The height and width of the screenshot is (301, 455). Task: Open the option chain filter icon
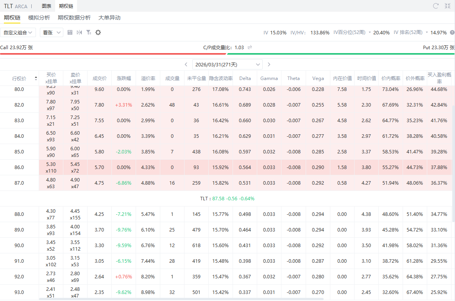89,32
